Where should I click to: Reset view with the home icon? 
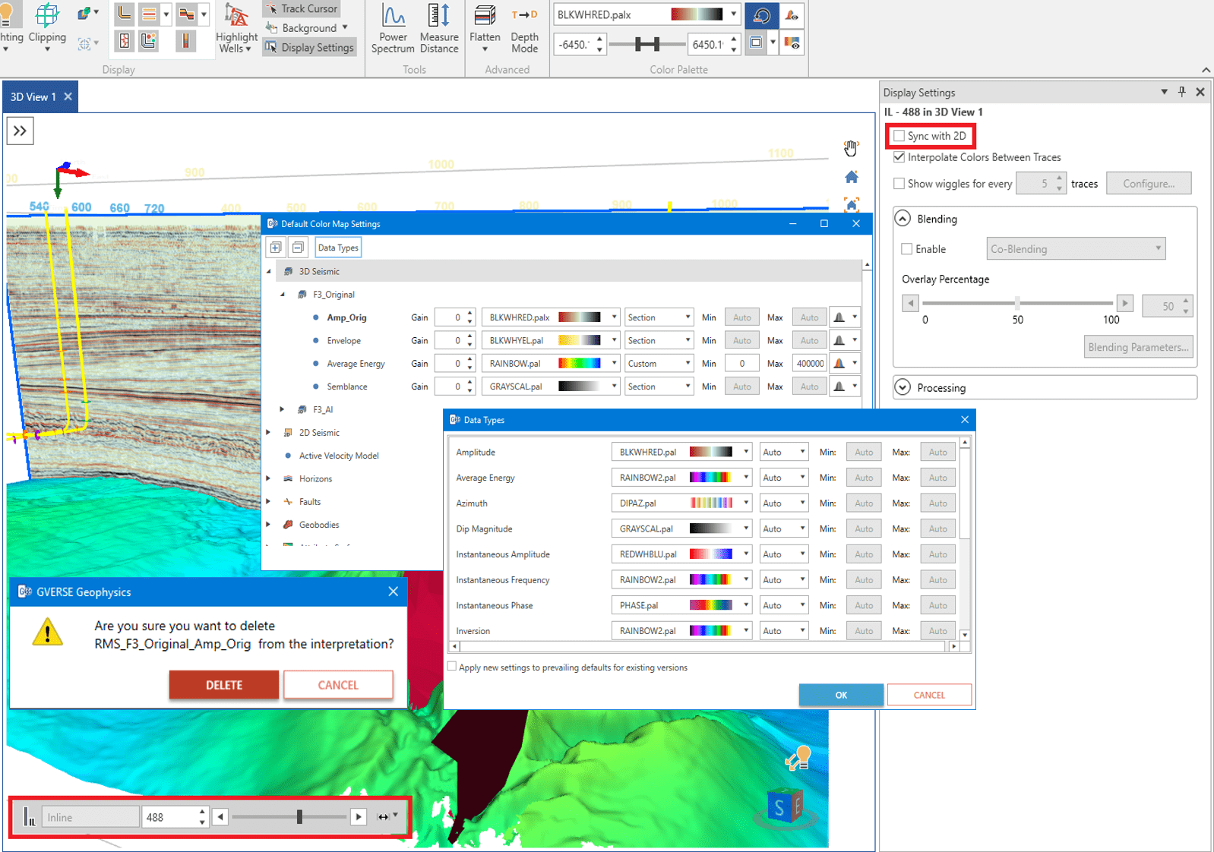[x=852, y=177]
